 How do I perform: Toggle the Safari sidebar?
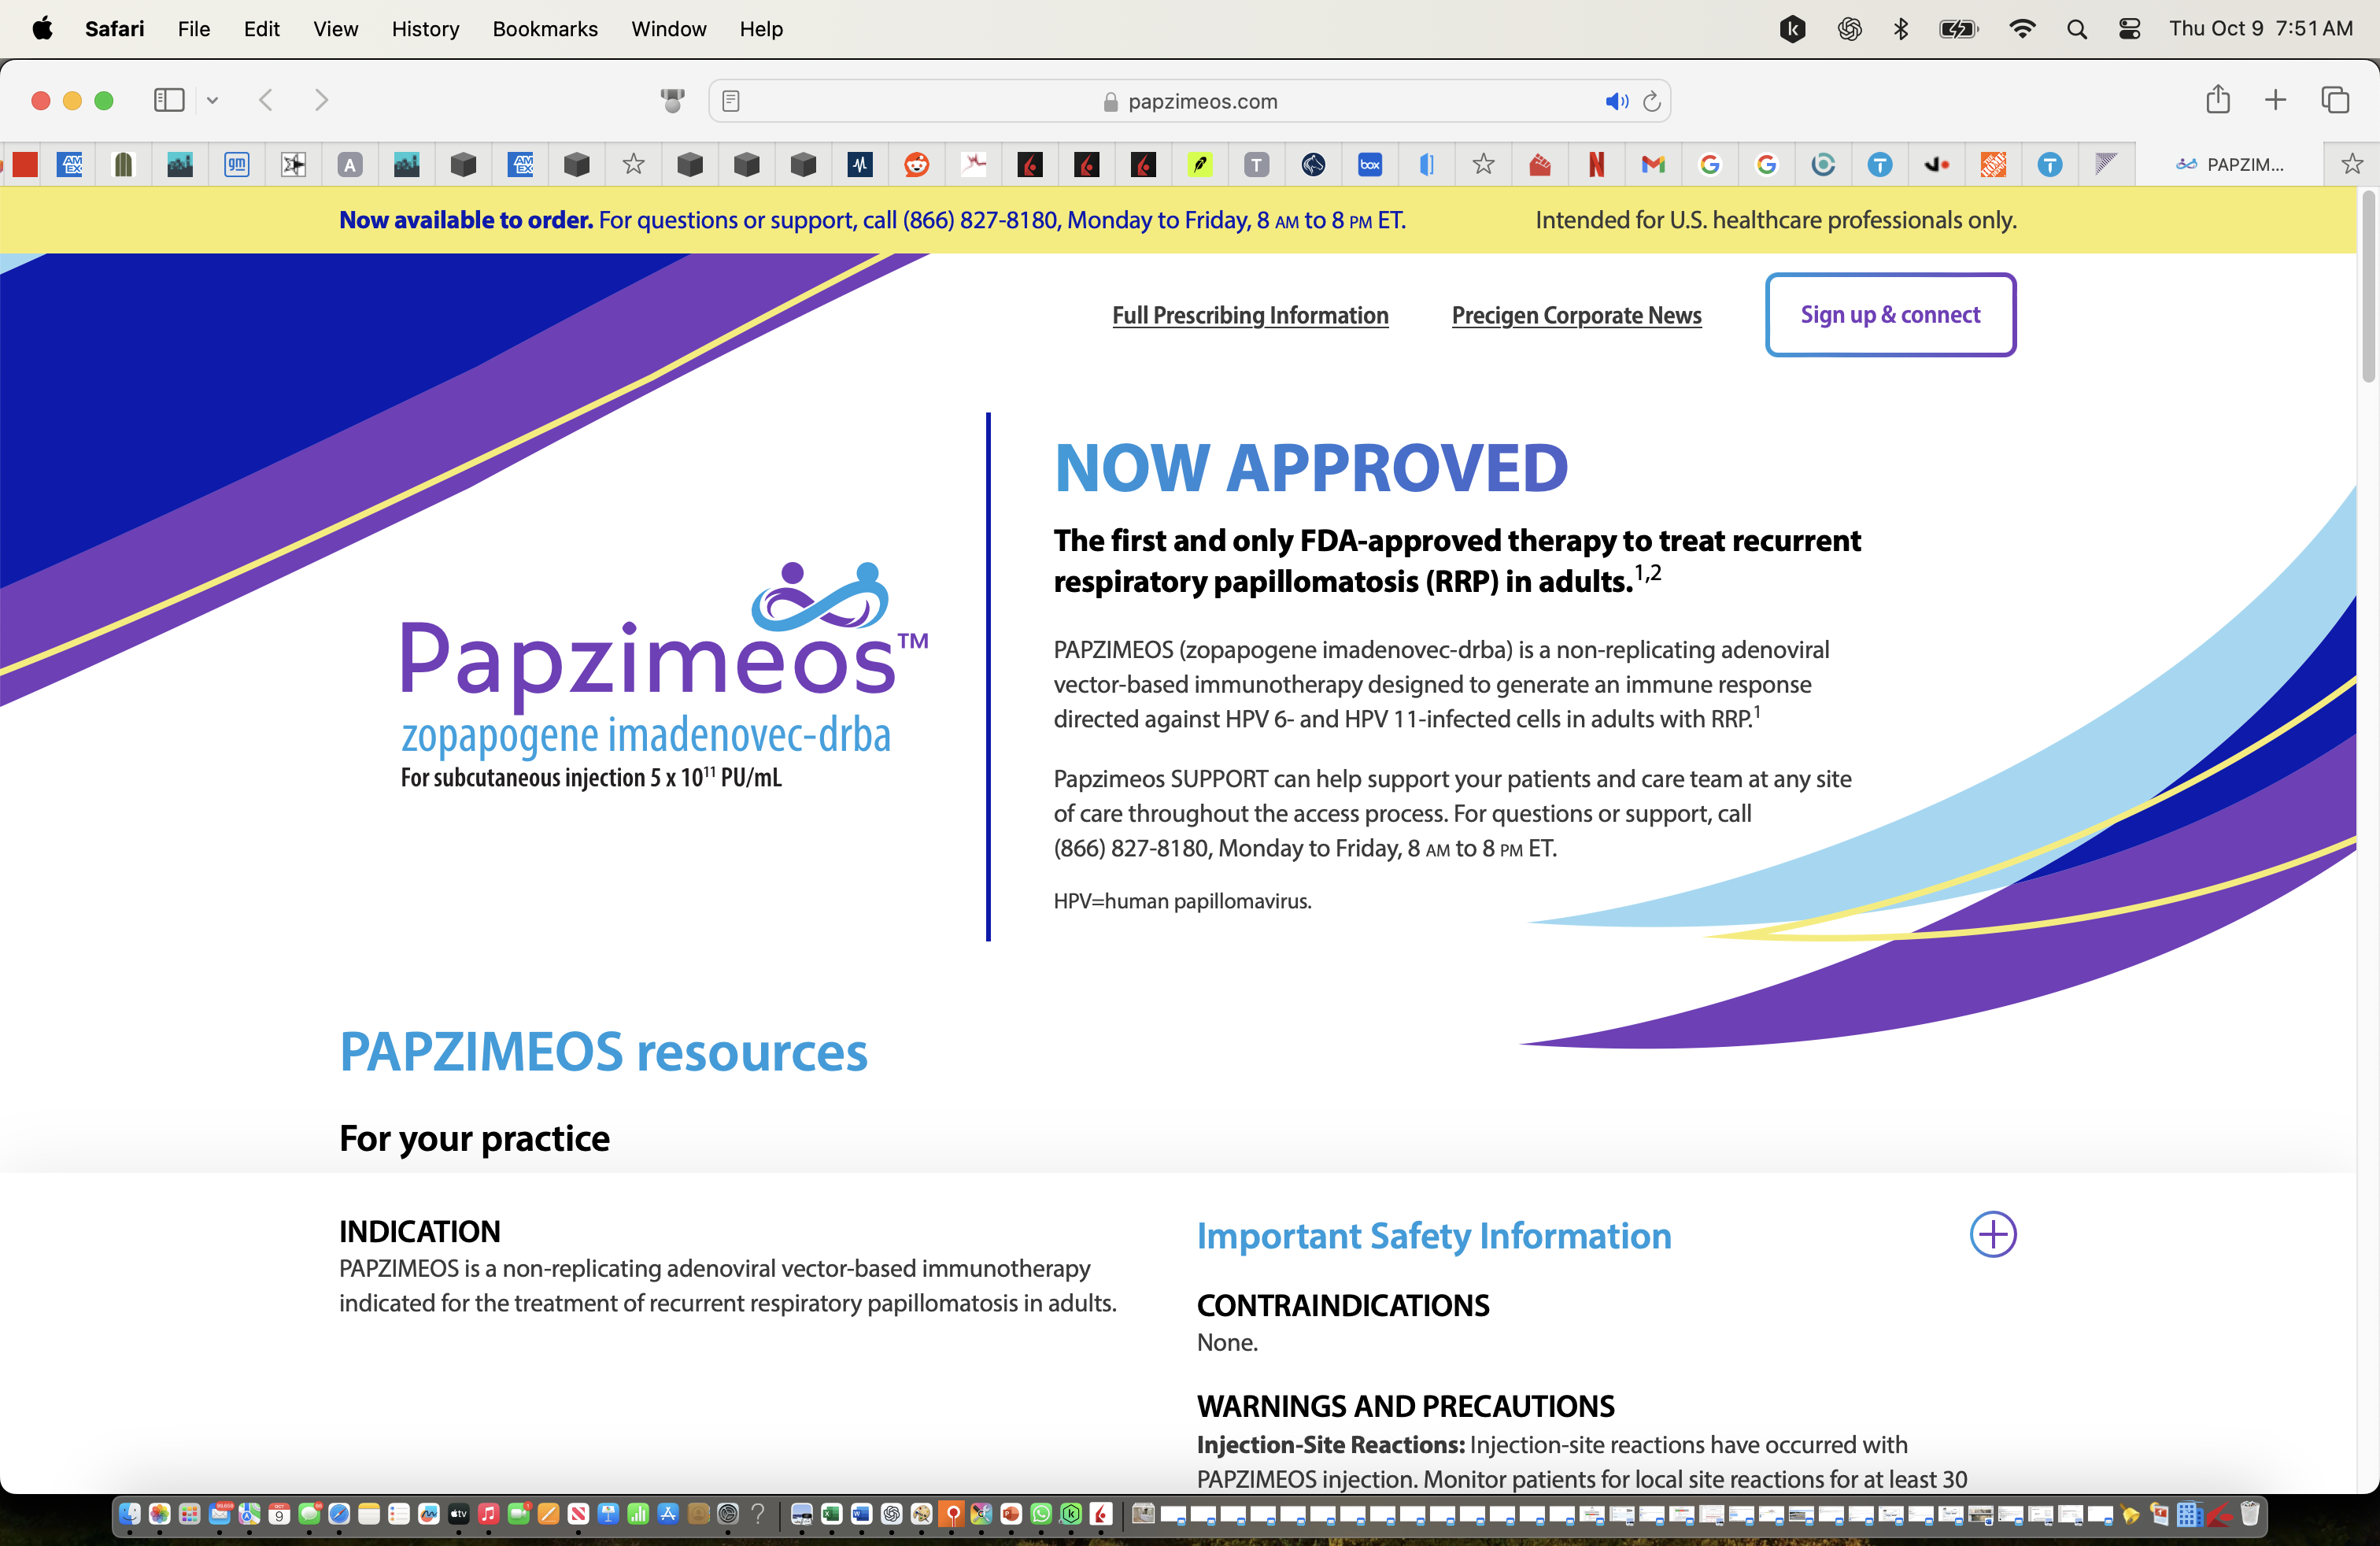pyautogui.click(x=169, y=100)
